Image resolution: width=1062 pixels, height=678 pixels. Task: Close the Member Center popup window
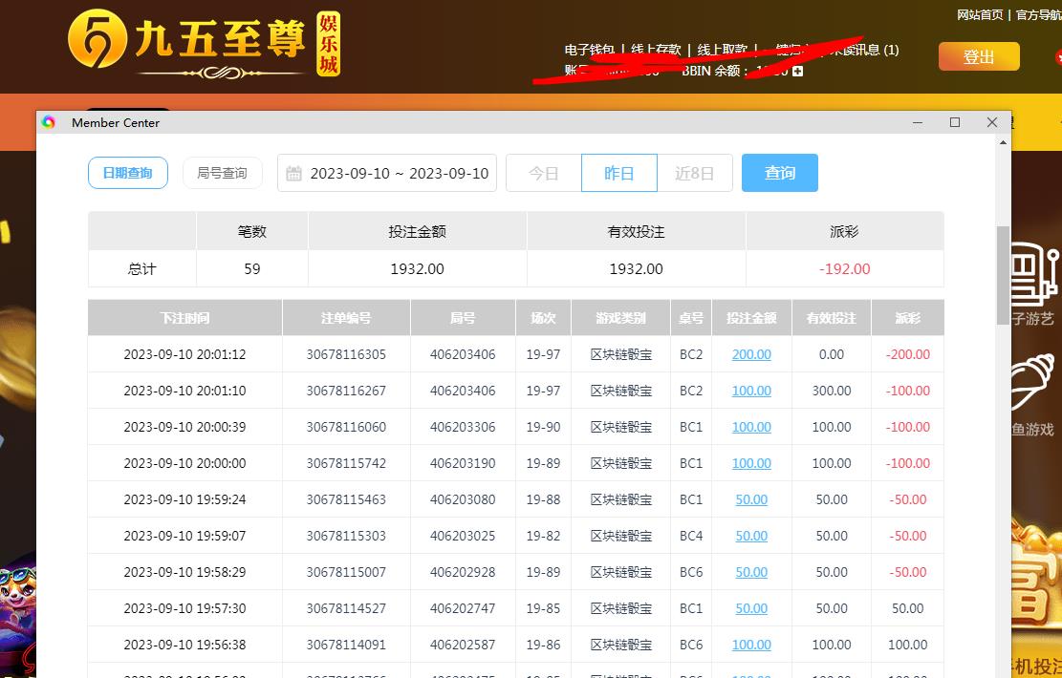991,122
